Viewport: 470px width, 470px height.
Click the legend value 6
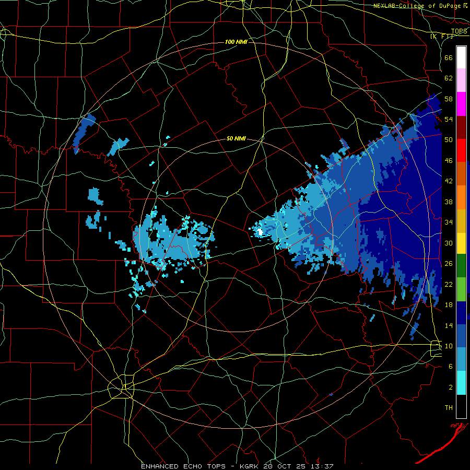tap(451, 367)
